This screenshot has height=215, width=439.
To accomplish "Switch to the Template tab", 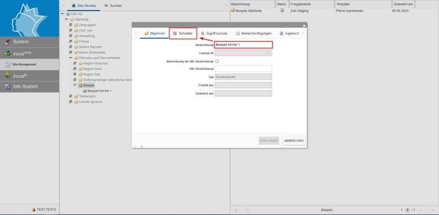I will [183, 33].
